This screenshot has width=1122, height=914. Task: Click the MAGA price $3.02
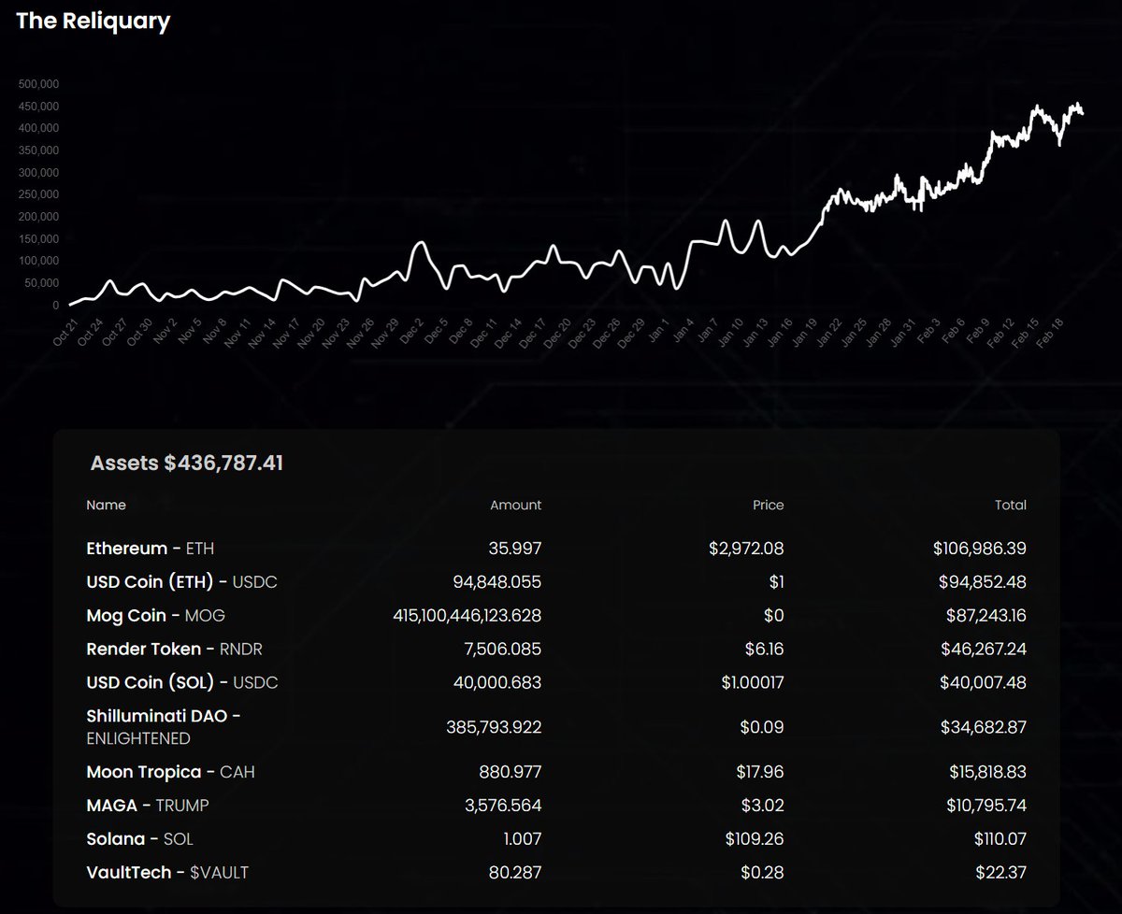pyautogui.click(x=763, y=806)
